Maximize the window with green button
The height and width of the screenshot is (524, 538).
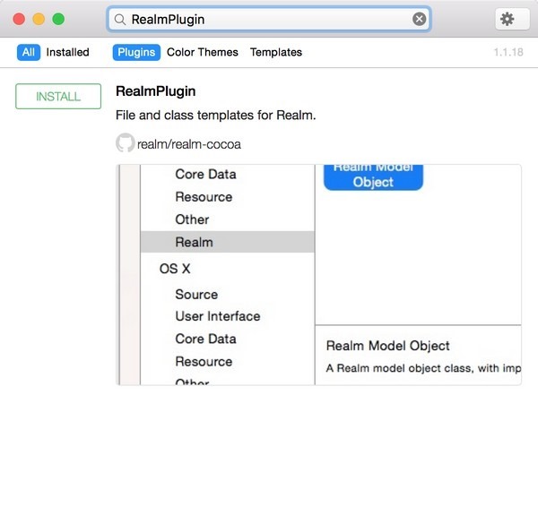[58, 19]
